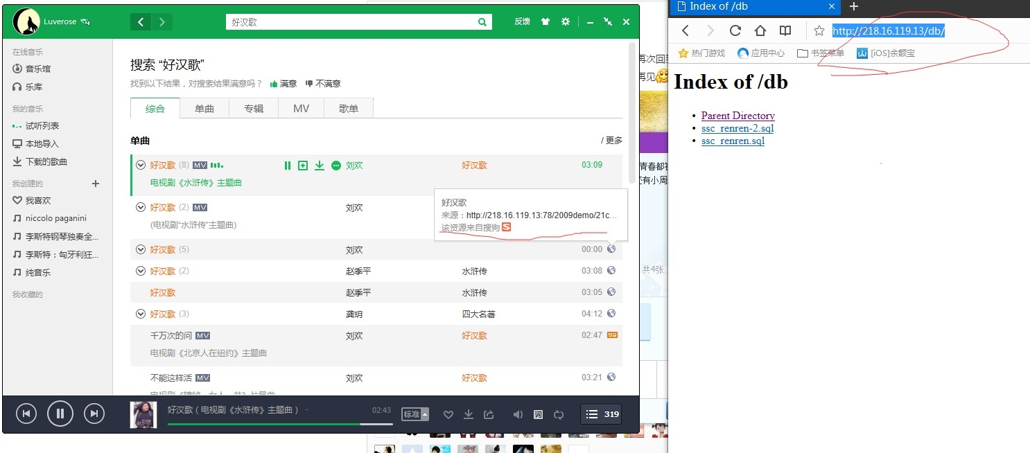Toggle the loop playback mode icon
Image resolution: width=1030 pixels, height=453 pixels.
[x=559, y=415]
